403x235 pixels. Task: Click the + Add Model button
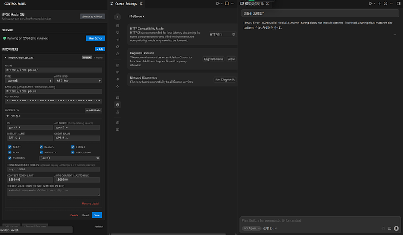(93, 110)
